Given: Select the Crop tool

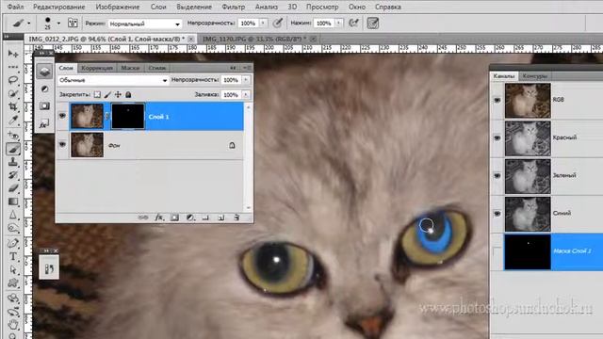Looking at the screenshot, I should (x=13, y=106).
